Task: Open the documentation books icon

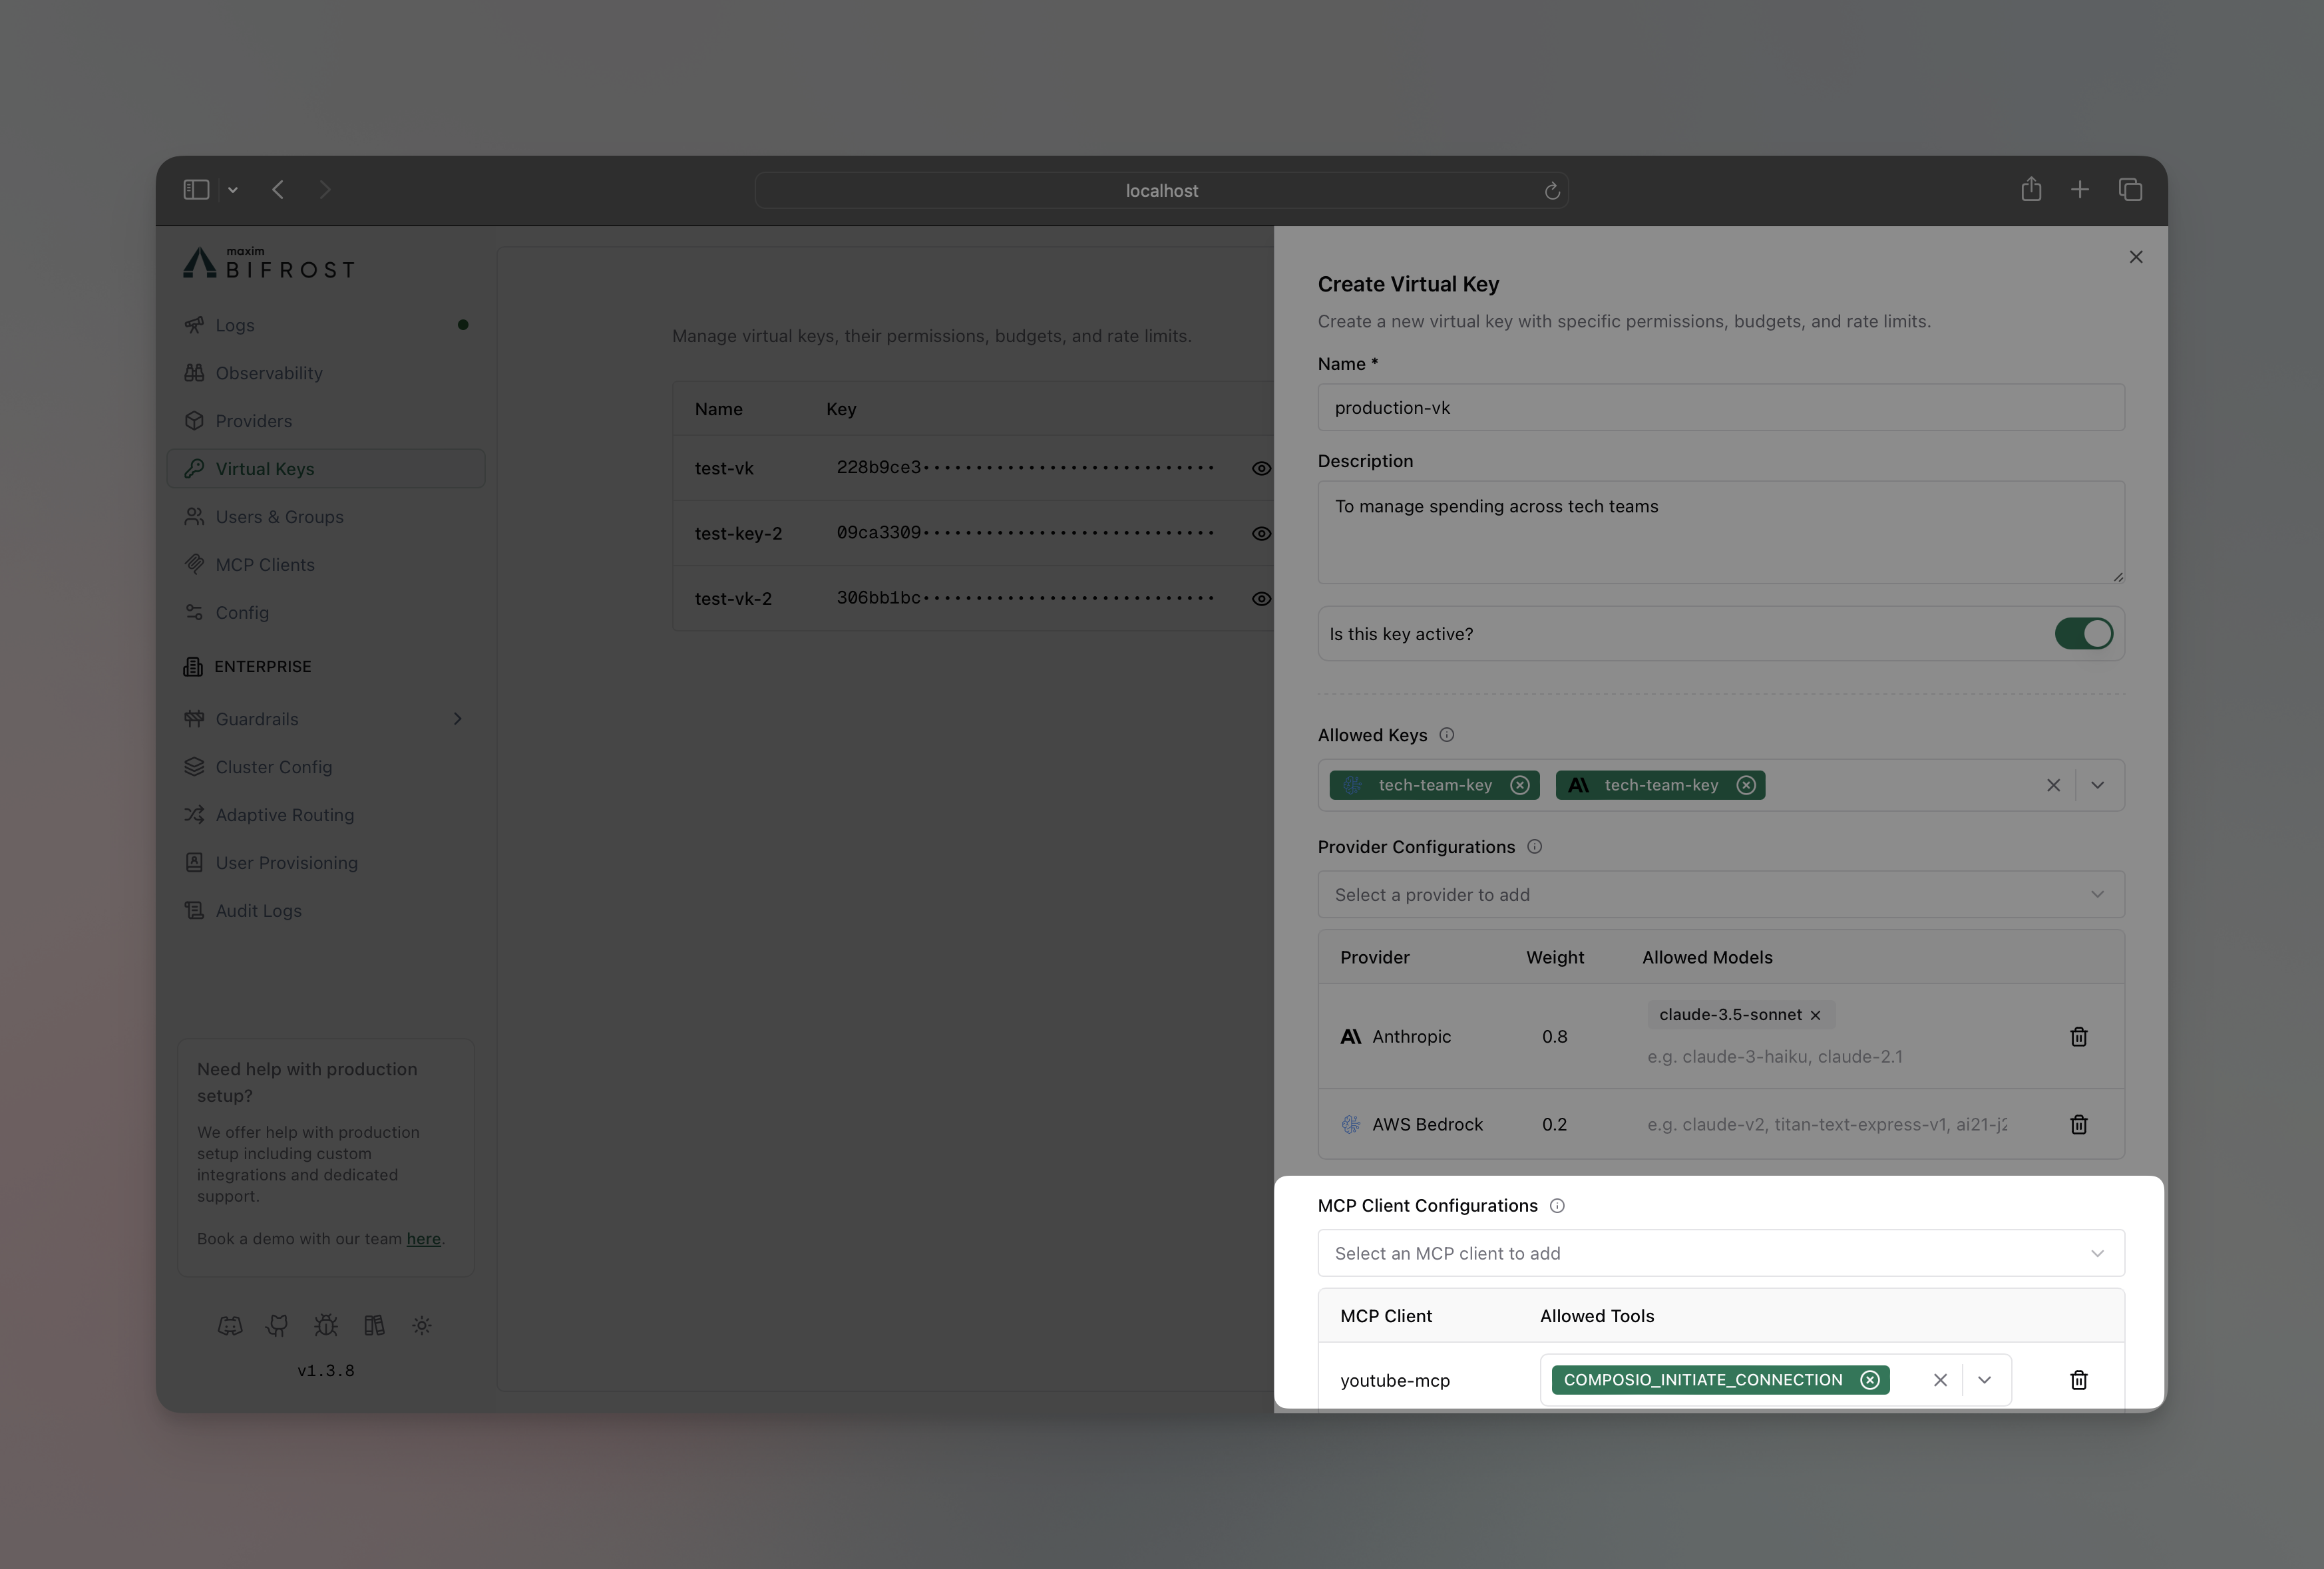Action: pos(374,1325)
